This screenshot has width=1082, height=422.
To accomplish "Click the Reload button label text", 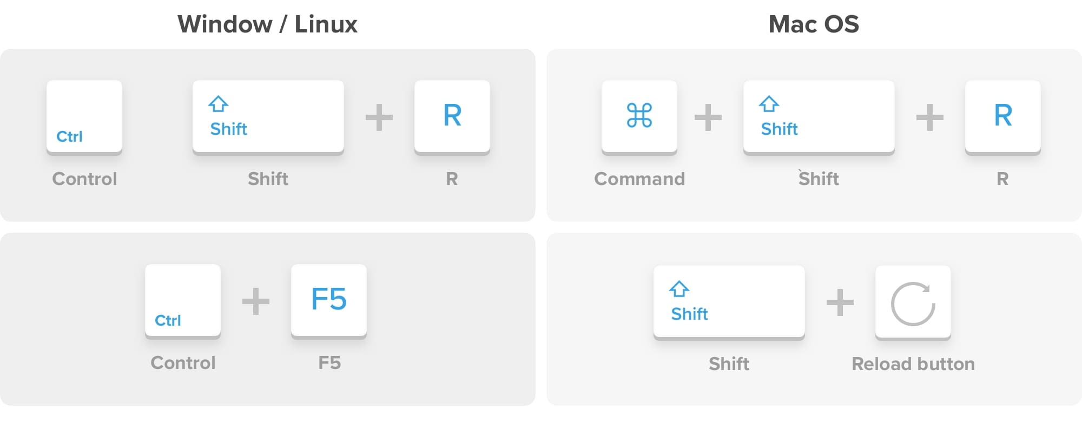I will pyautogui.click(x=913, y=364).
